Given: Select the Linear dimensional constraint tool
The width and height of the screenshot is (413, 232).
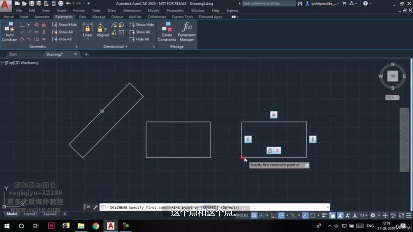Looking at the screenshot, I should click(88, 29).
